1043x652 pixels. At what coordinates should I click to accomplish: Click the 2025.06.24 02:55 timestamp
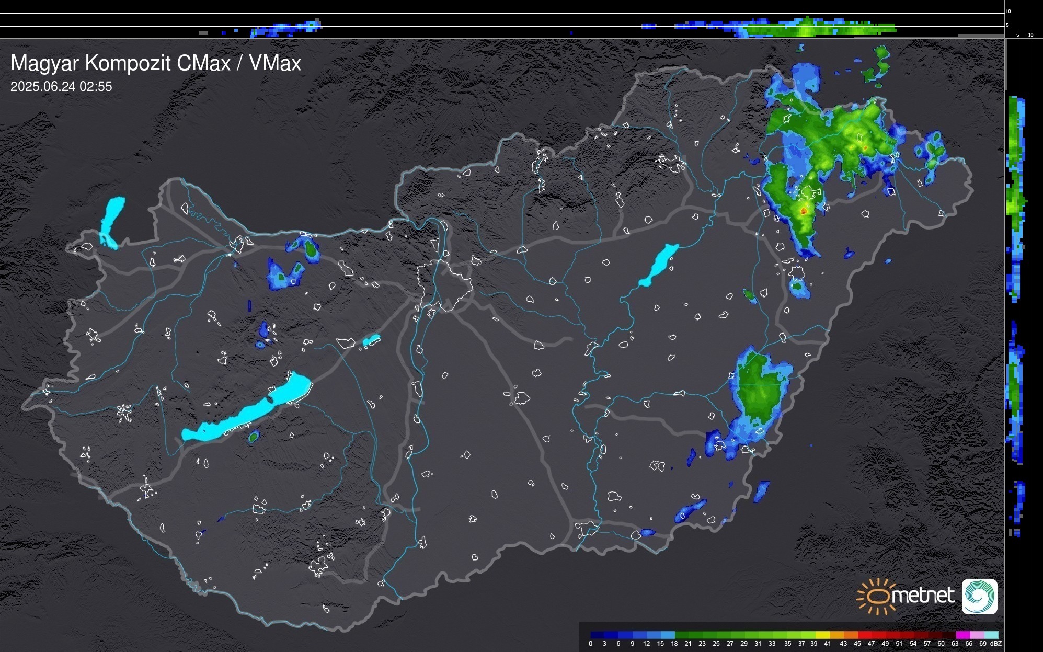[61, 87]
